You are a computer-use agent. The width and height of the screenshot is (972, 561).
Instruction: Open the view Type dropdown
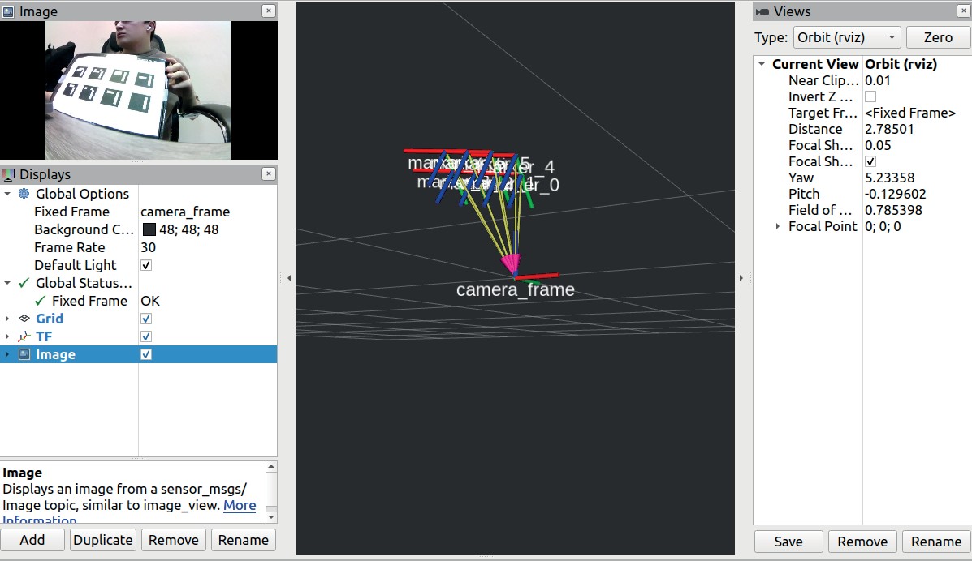tap(847, 37)
